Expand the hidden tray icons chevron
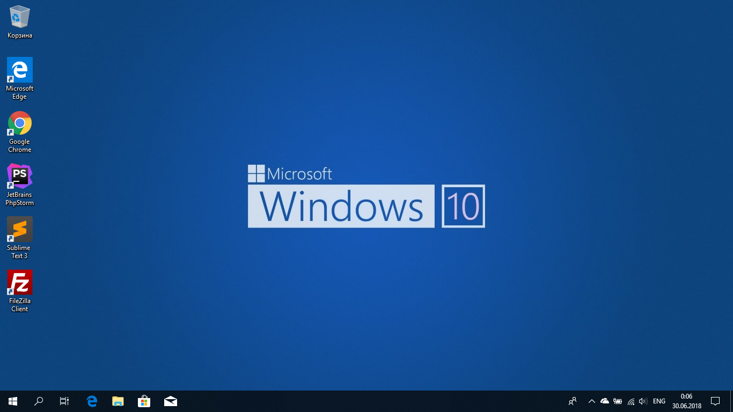The image size is (733, 412). coord(592,401)
